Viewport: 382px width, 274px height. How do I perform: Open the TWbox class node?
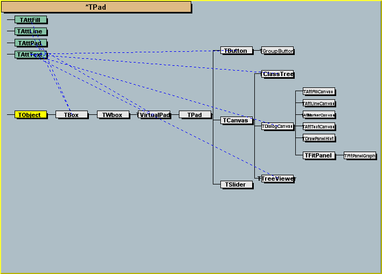tap(113, 115)
